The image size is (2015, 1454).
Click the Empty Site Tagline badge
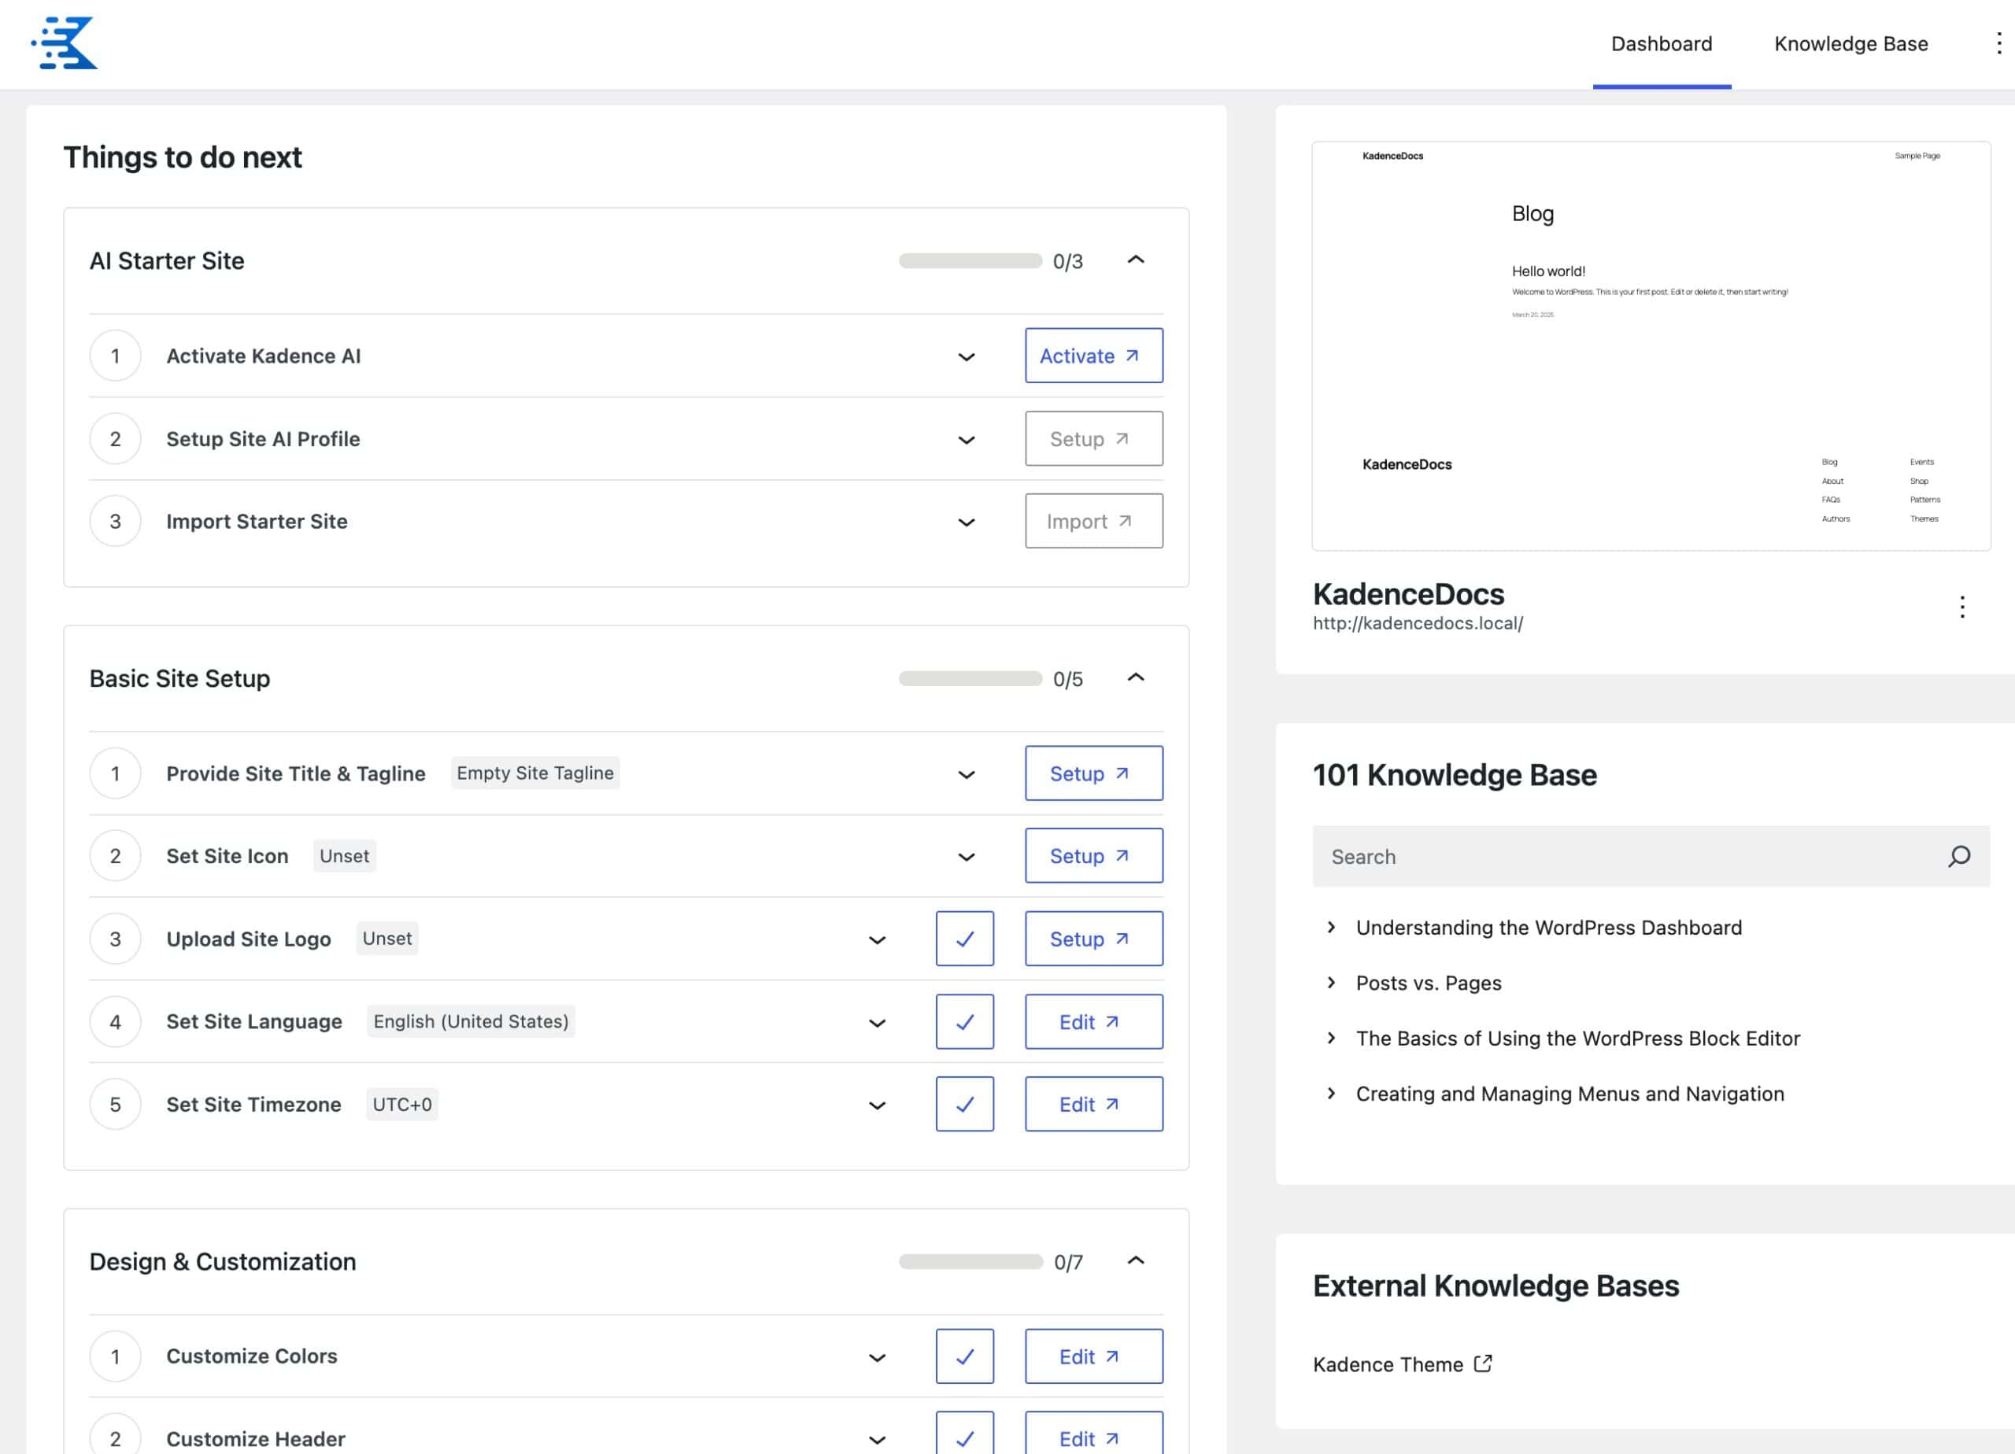(x=535, y=773)
